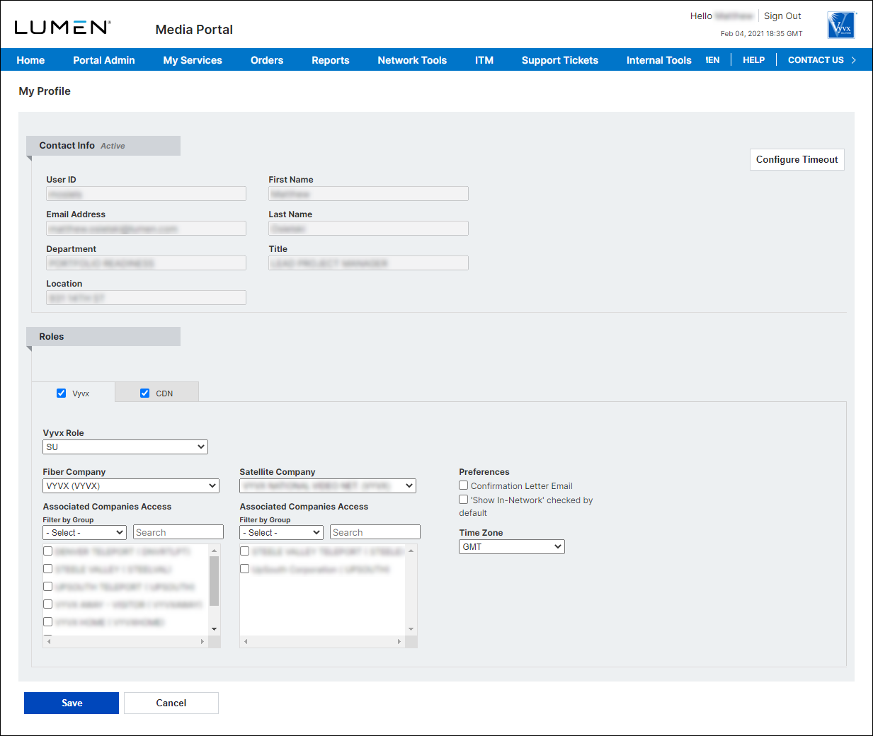Open the Reports menu

[x=331, y=60]
